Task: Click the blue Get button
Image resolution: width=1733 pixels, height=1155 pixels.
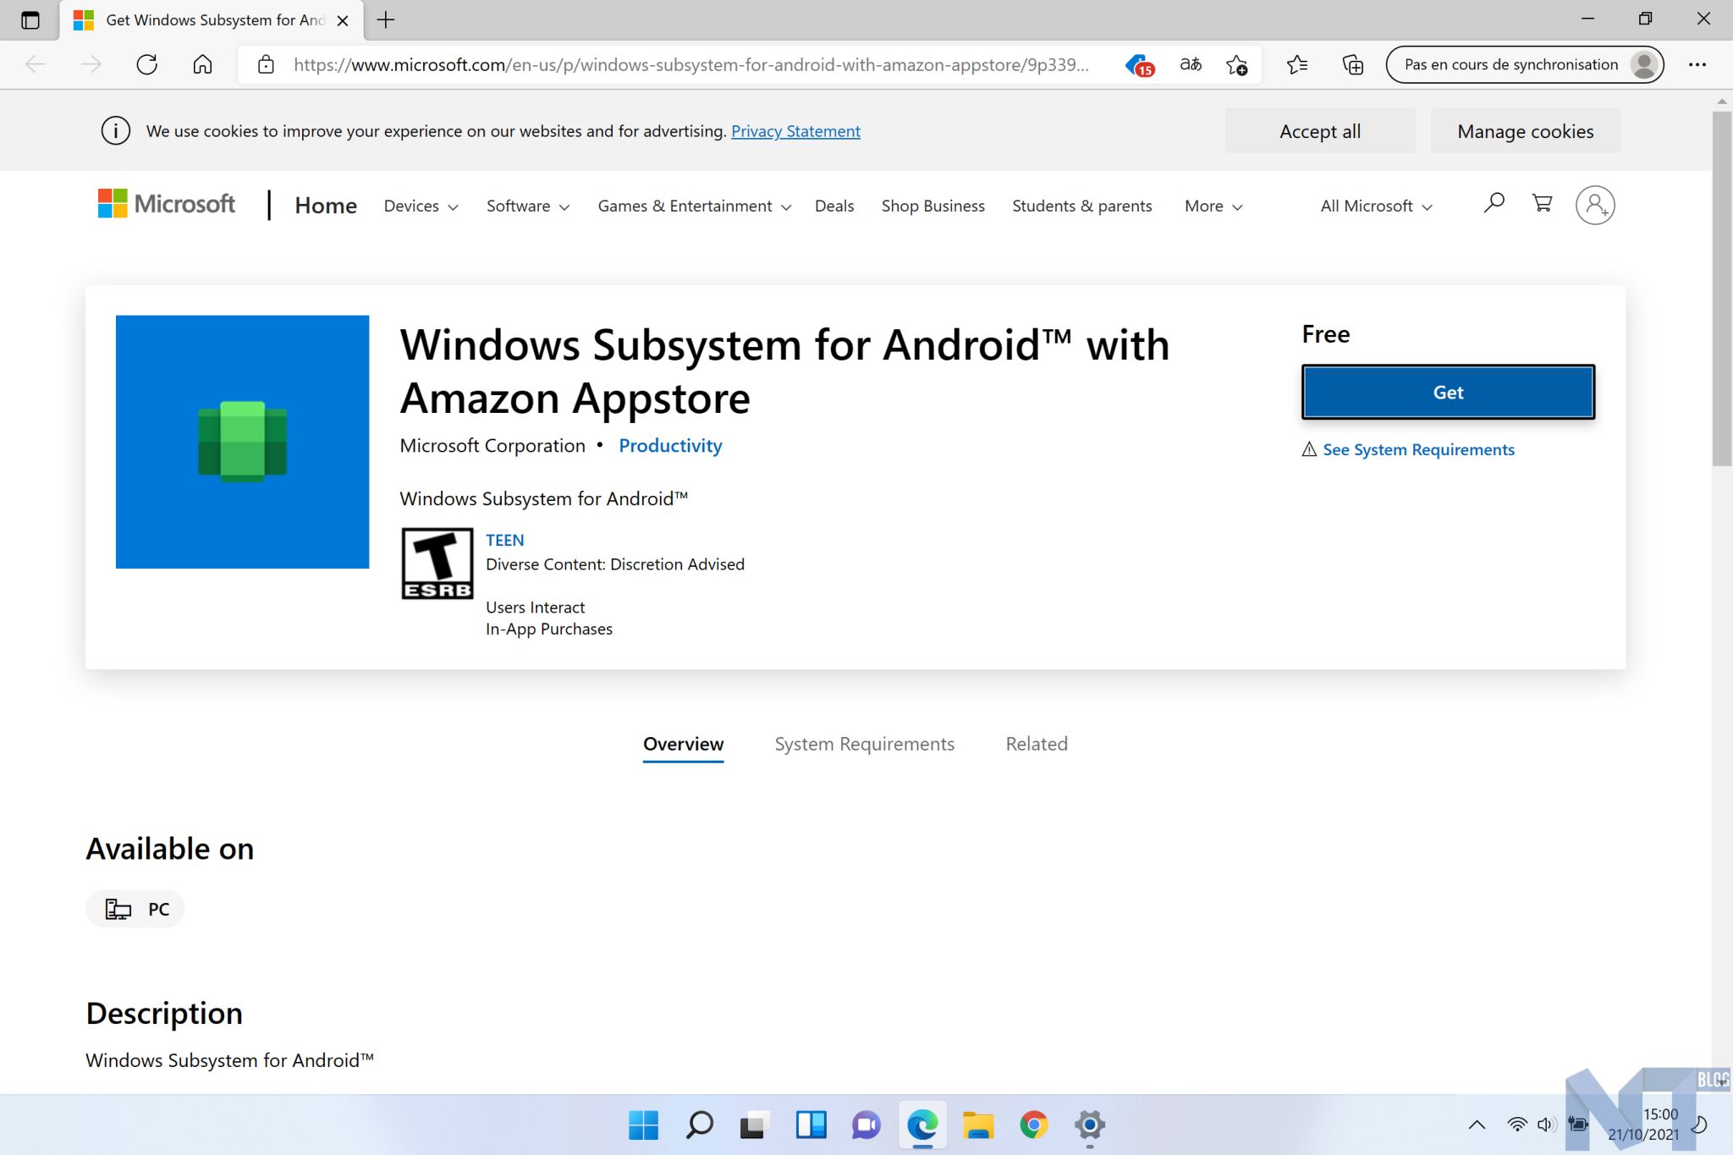Action: point(1447,392)
